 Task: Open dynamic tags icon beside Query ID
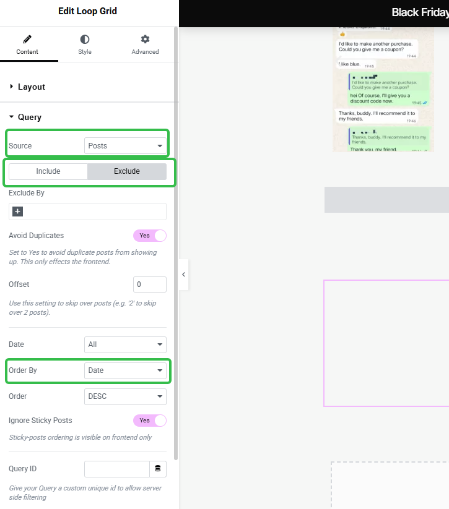pyautogui.click(x=158, y=468)
